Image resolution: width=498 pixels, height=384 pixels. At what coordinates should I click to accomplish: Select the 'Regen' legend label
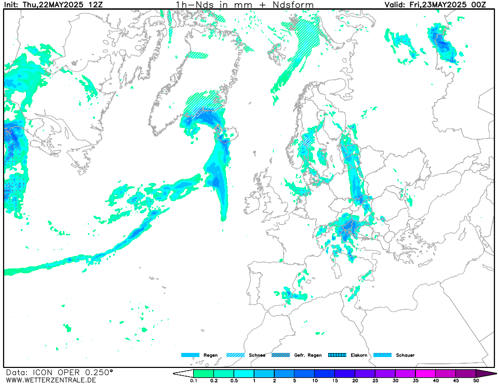[210, 355]
